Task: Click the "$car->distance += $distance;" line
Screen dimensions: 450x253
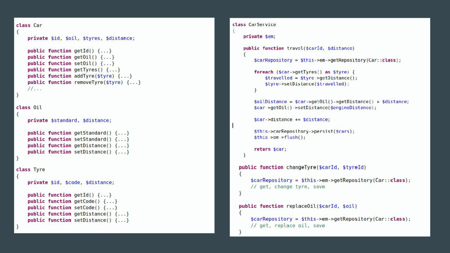Action: tap(292, 119)
